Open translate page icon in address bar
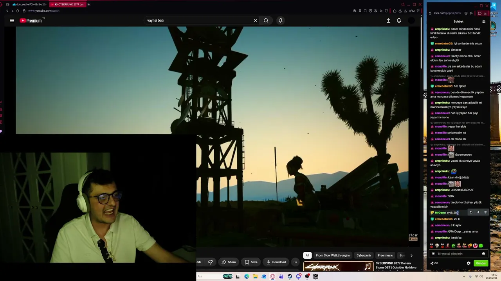 click(x=376, y=11)
